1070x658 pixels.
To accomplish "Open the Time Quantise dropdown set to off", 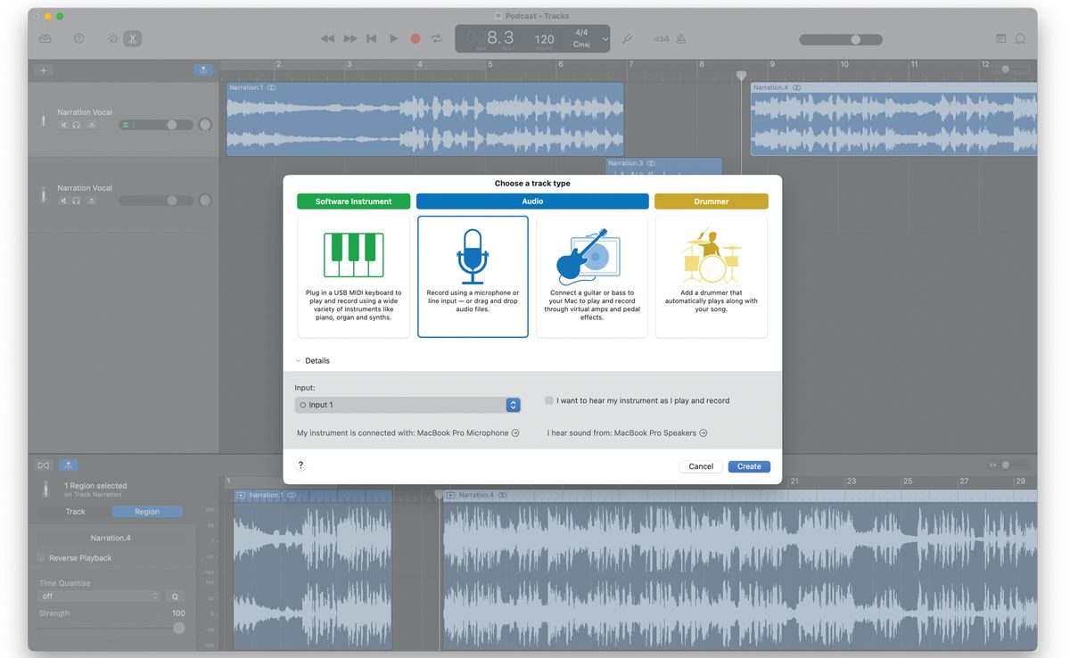I will click(98, 596).
